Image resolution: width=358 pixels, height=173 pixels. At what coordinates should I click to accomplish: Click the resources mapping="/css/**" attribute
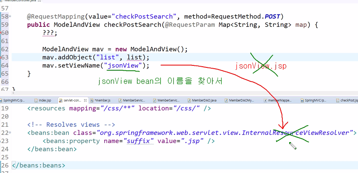tap(102, 108)
